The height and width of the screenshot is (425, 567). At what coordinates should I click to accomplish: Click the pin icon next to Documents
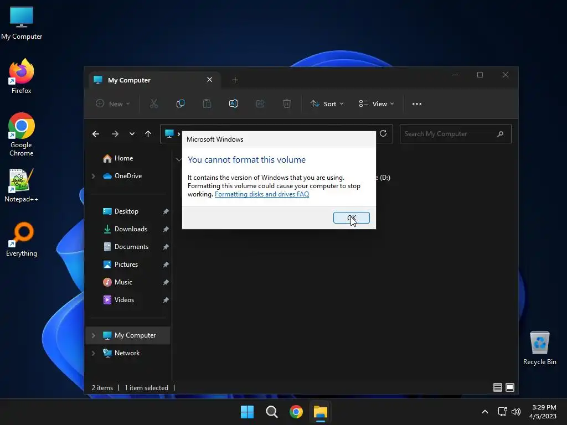166,247
